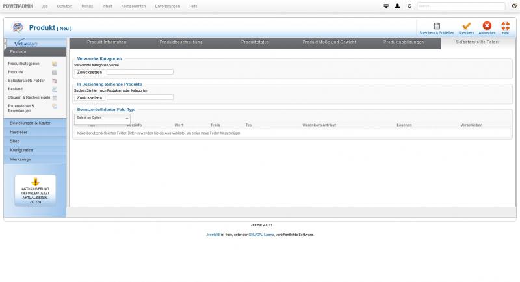Open the Erweiterungen top menu
The width and height of the screenshot is (520, 282).
coord(168,6)
